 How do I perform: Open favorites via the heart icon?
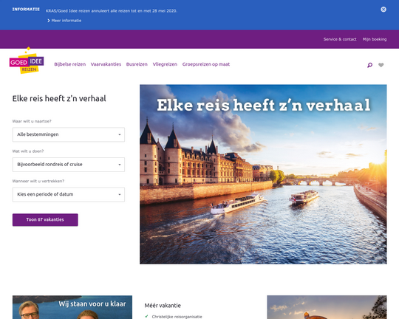click(381, 65)
